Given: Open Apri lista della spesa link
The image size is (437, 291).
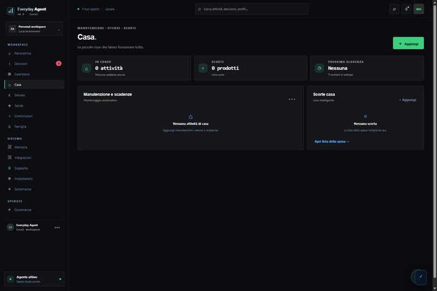Looking at the screenshot, I should point(332,141).
